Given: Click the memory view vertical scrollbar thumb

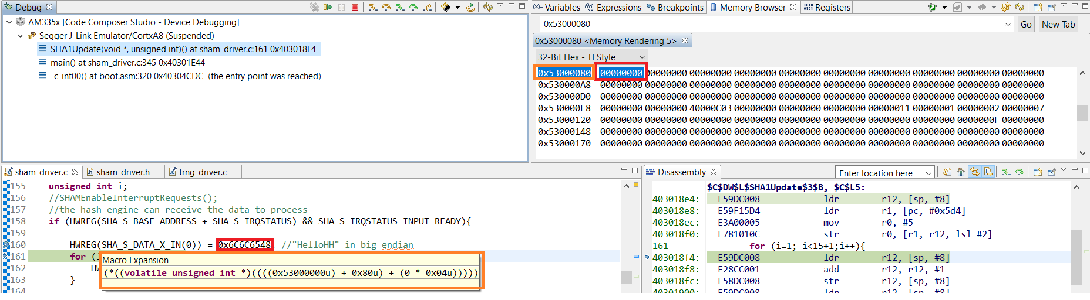Looking at the screenshot, I should point(1082,112).
